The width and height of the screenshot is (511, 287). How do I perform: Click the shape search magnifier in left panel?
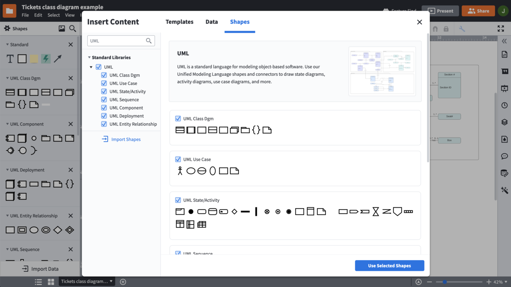(72, 28)
